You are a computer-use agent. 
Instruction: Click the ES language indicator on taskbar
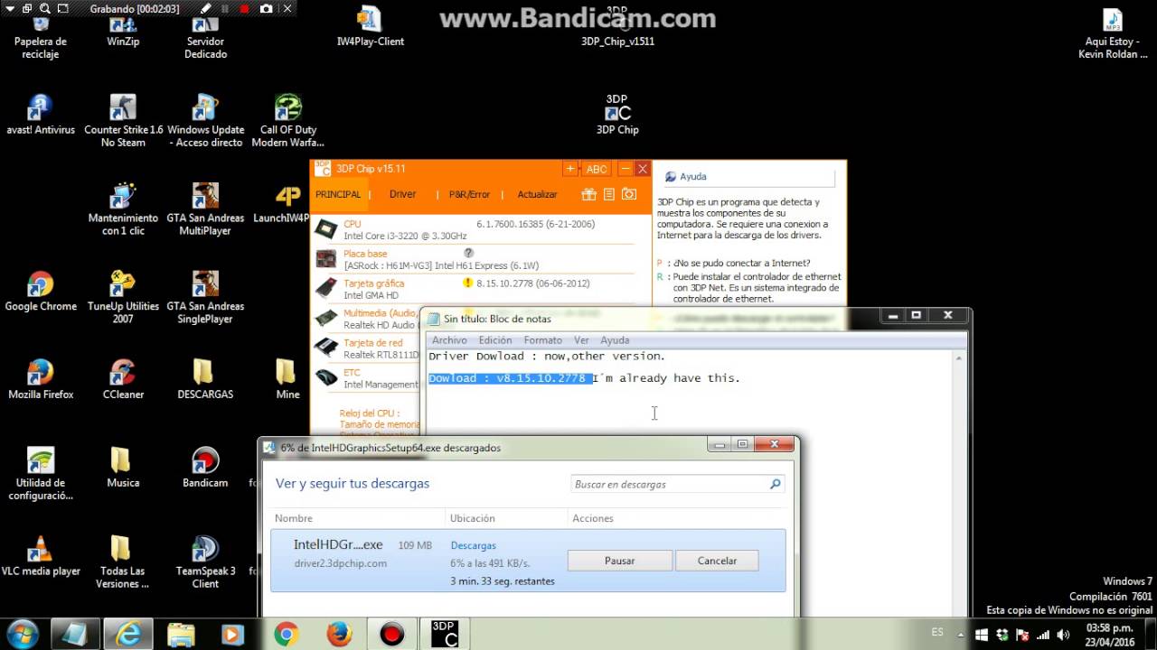pos(937,632)
